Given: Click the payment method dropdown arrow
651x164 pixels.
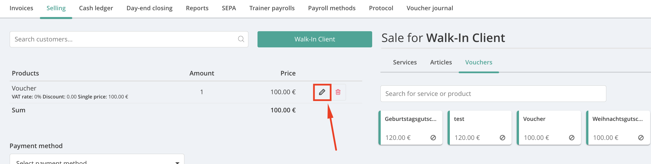Looking at the screenshot, I should 177,162.
